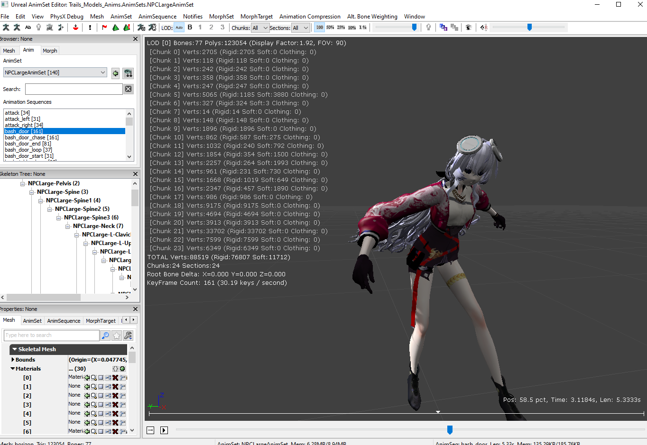Collapse the Materials property list
This screenshot has width=647, height=445.
[13, 369]
